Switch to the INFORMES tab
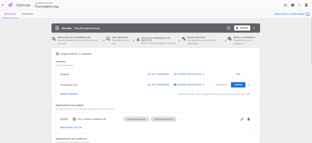The width and height of the screenshot is (312, 143). (28, 14)
